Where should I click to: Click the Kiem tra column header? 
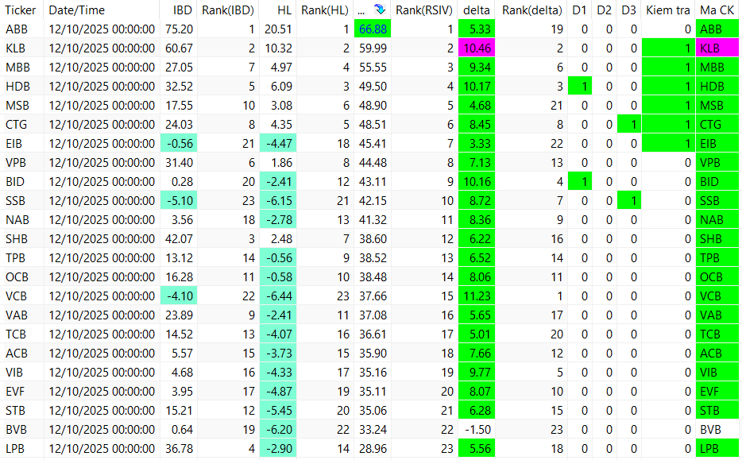(x=667, y=10)
